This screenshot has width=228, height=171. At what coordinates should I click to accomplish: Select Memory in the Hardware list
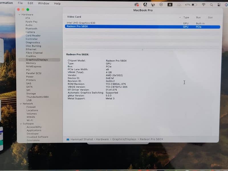coord(31,63)
